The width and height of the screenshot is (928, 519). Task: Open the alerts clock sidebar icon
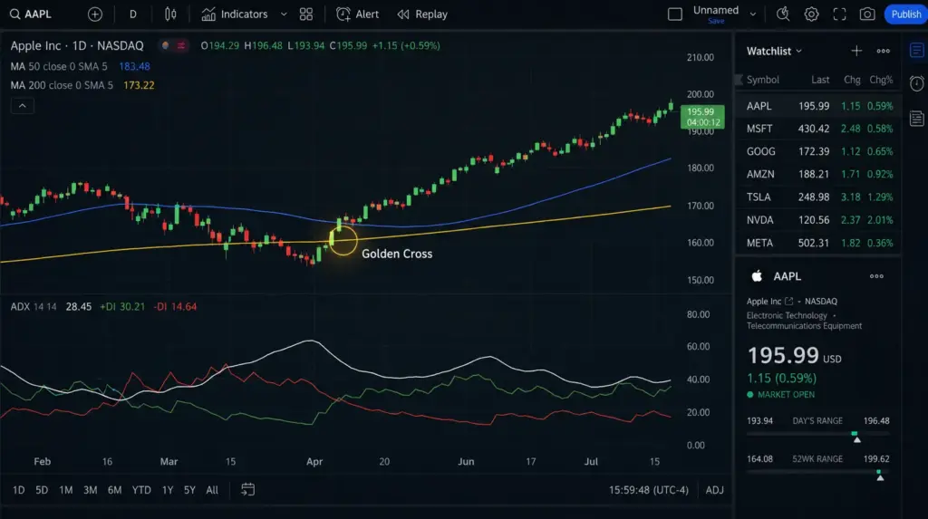tap(917, 83)
